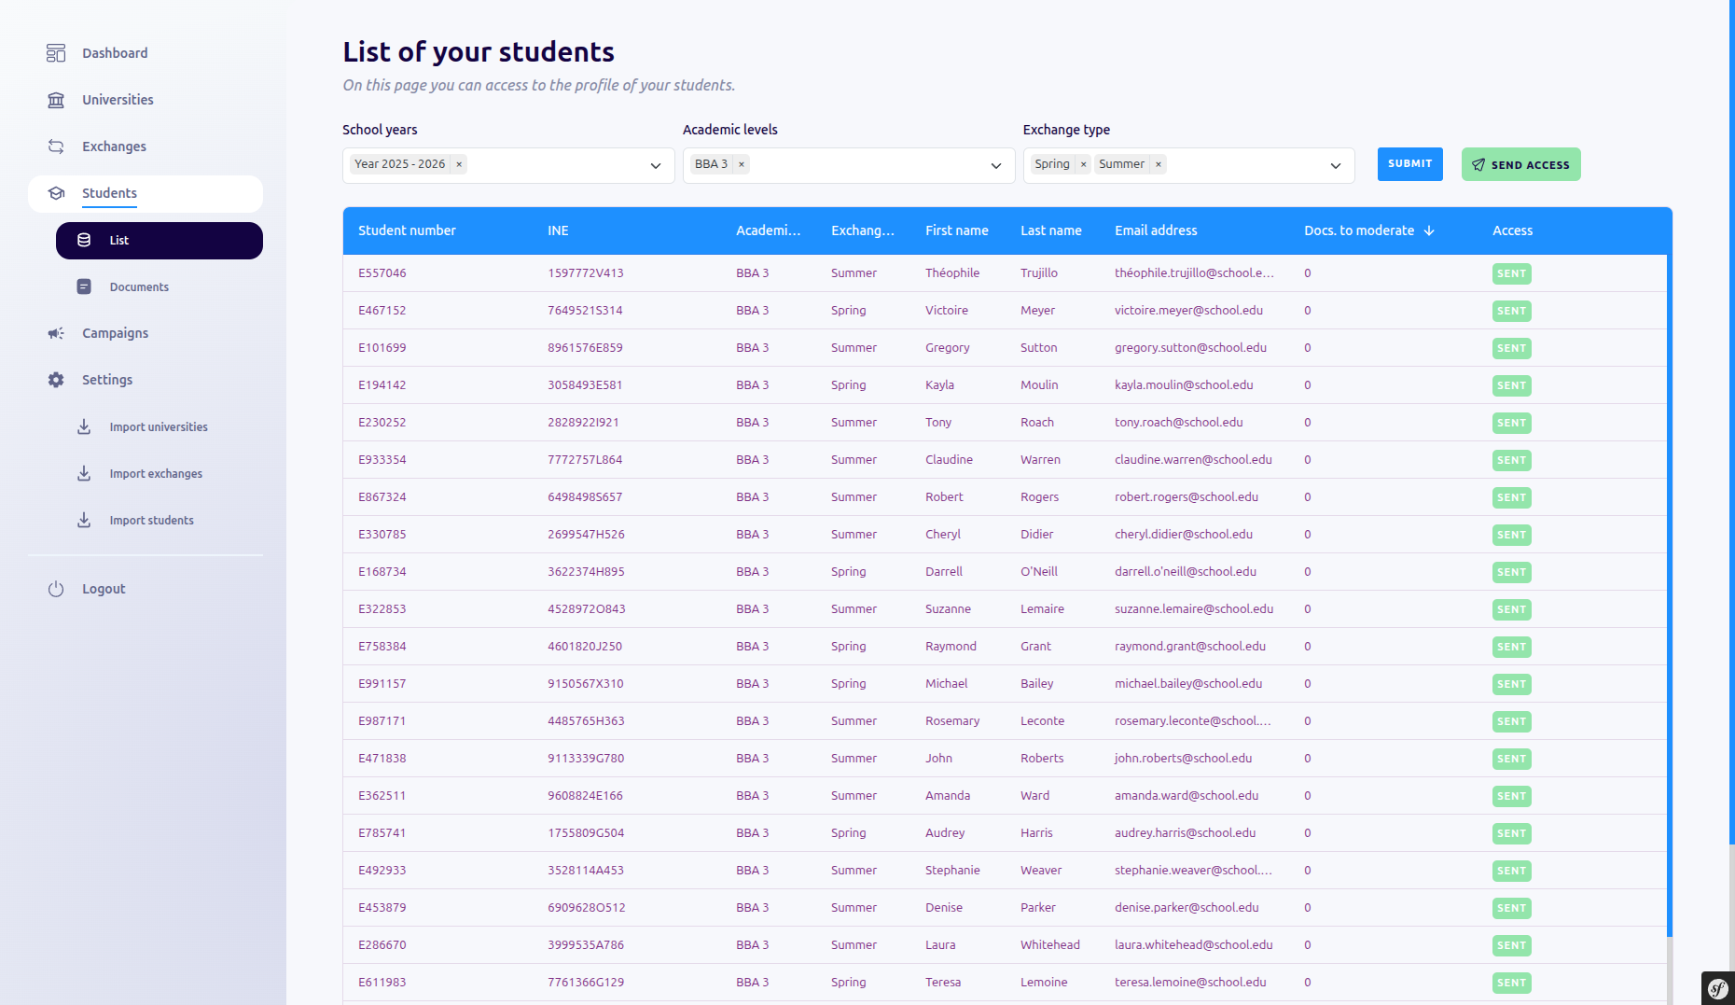
Task: Open student number E557046
Action: (382, 273)
